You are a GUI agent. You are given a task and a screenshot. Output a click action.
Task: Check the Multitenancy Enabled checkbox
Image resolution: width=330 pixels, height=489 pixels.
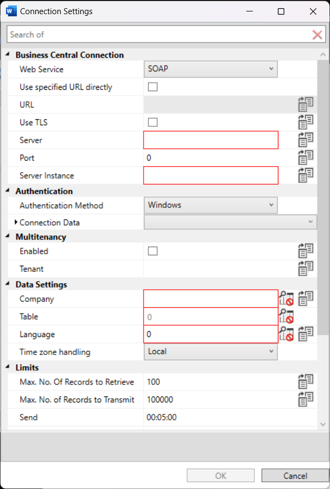coord(153,251)
